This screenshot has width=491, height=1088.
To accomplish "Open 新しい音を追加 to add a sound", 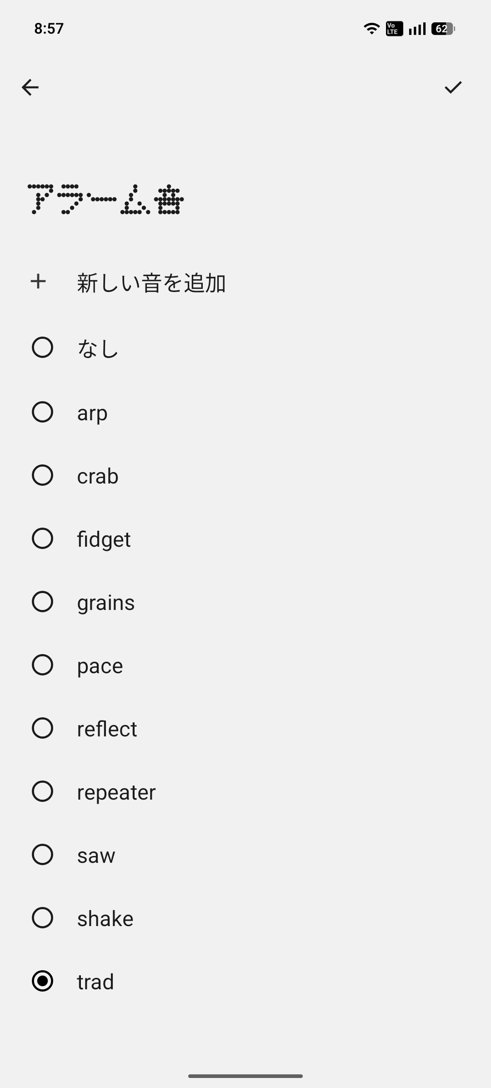I will (151, 283).
